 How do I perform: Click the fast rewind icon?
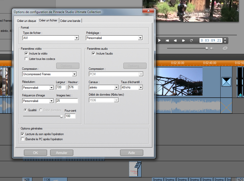(175, 41)
